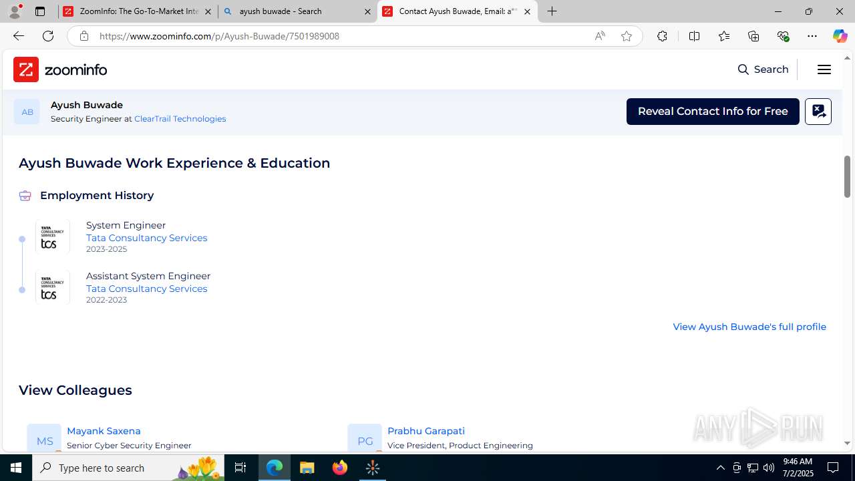The image size is (855, 481).
Task: Open Tata Consultancy Services link for System Engineer
Action: [146, 238]
